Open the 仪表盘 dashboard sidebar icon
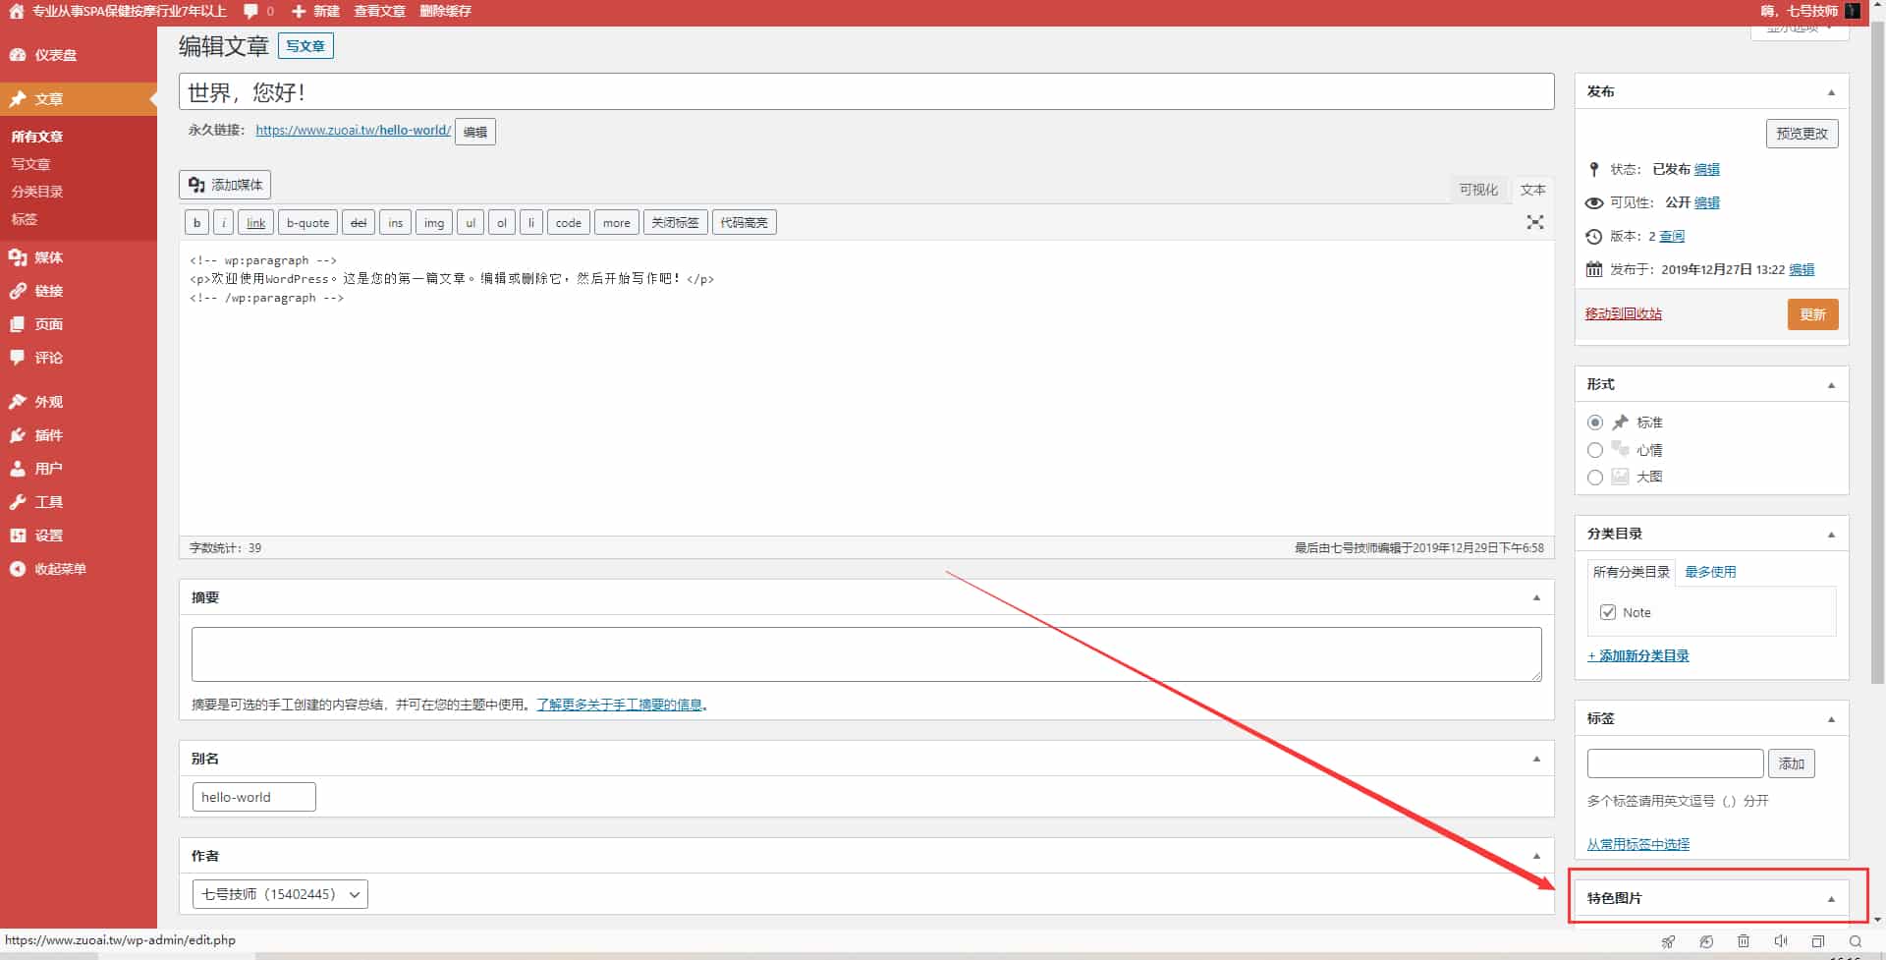This screenshot has height=960, width=1886. point(18,55)
